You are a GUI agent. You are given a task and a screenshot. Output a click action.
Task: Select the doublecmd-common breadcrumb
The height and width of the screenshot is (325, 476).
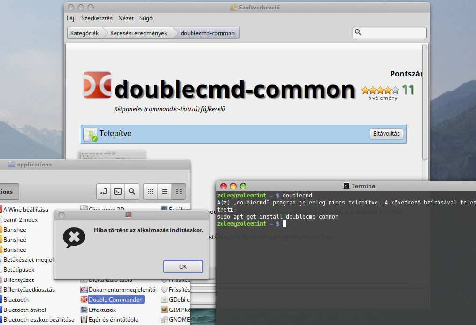pos(207,33)
